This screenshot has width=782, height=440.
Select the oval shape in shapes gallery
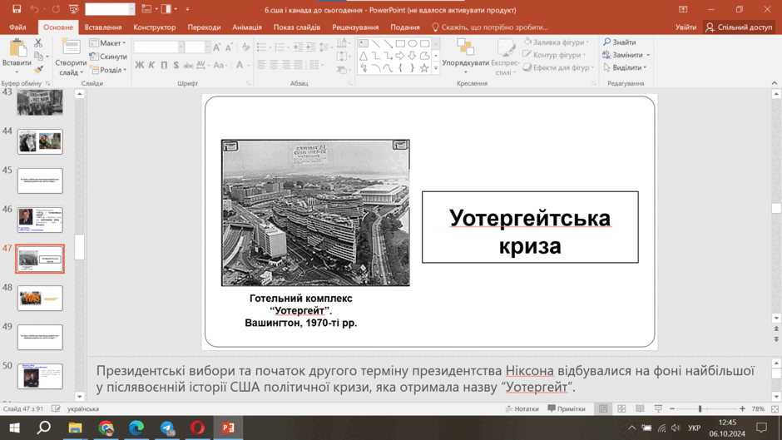413,43
